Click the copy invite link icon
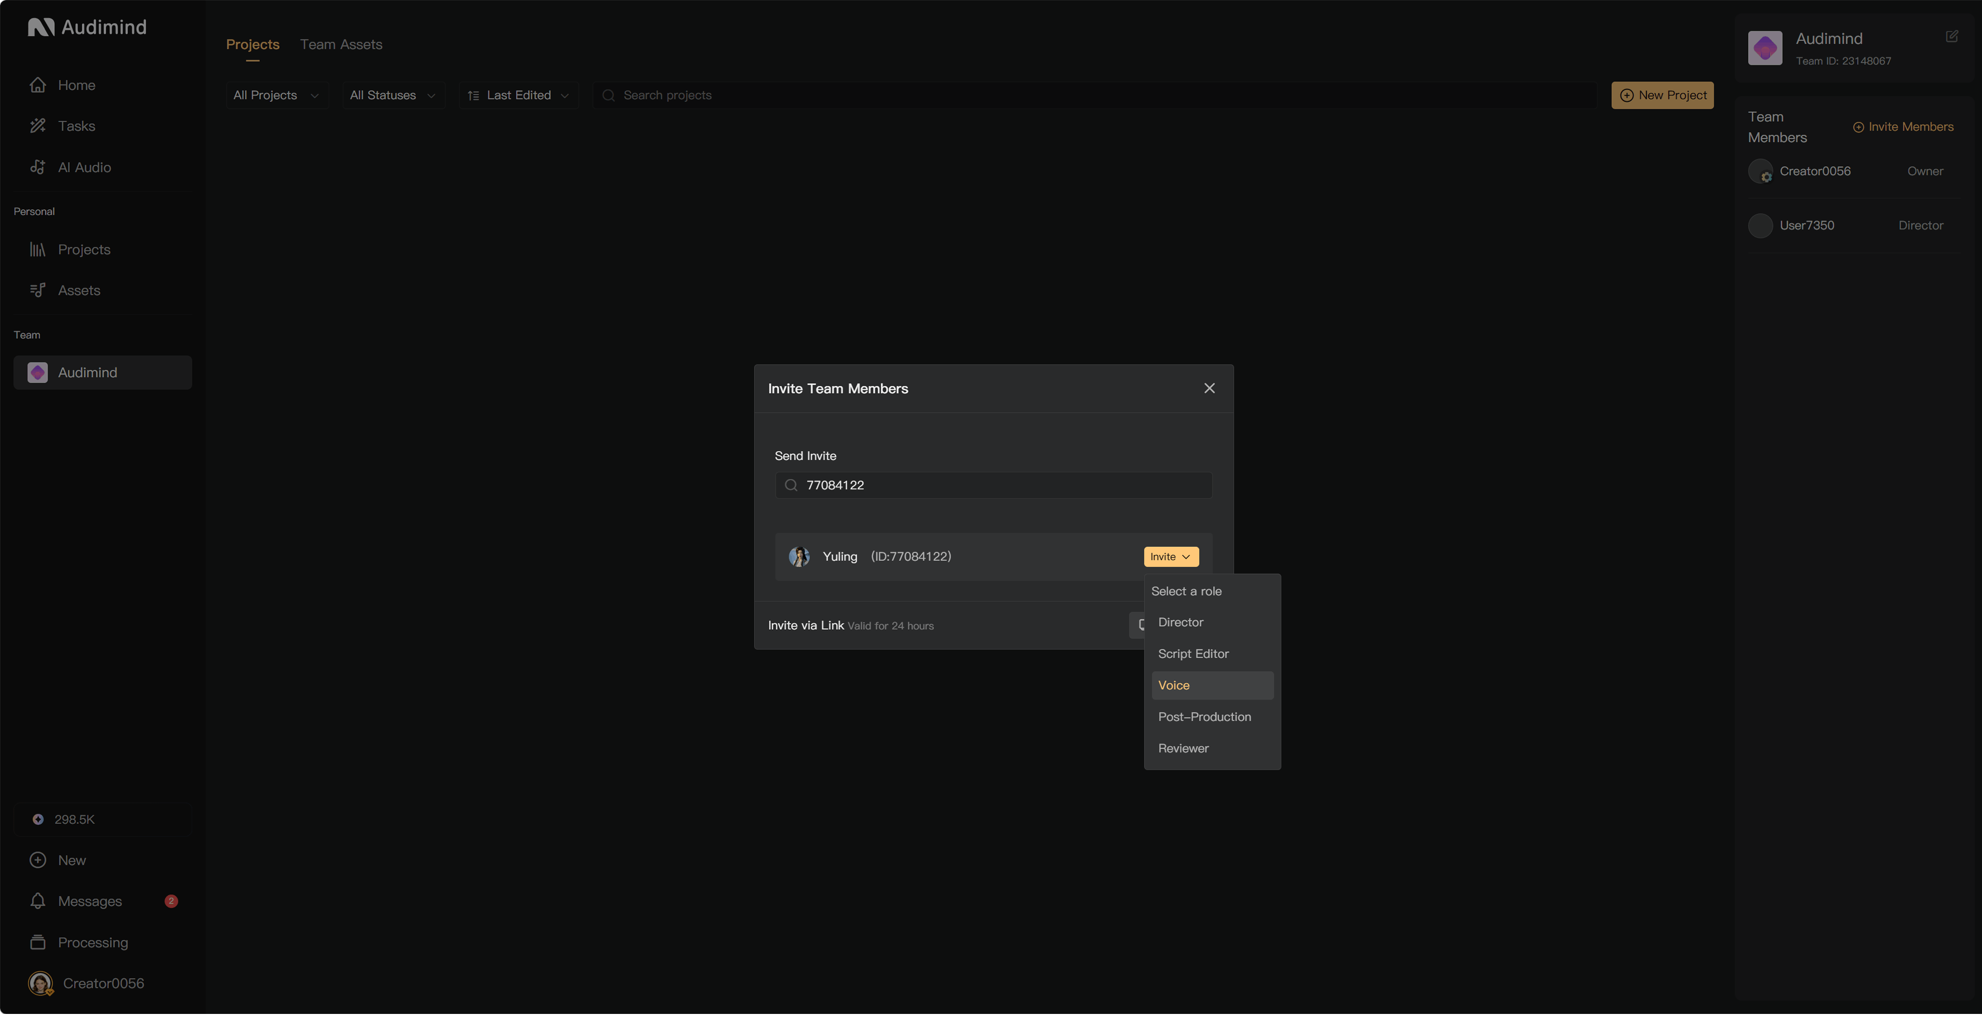This screenshot has width=1982, height=1016. coord(1136,626)
